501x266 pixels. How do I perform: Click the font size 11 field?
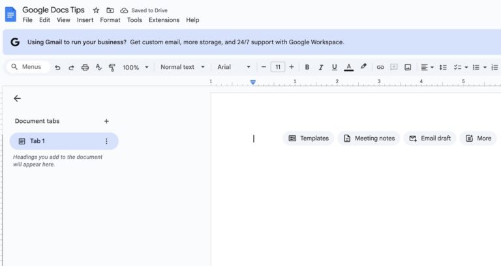point(278,67)
